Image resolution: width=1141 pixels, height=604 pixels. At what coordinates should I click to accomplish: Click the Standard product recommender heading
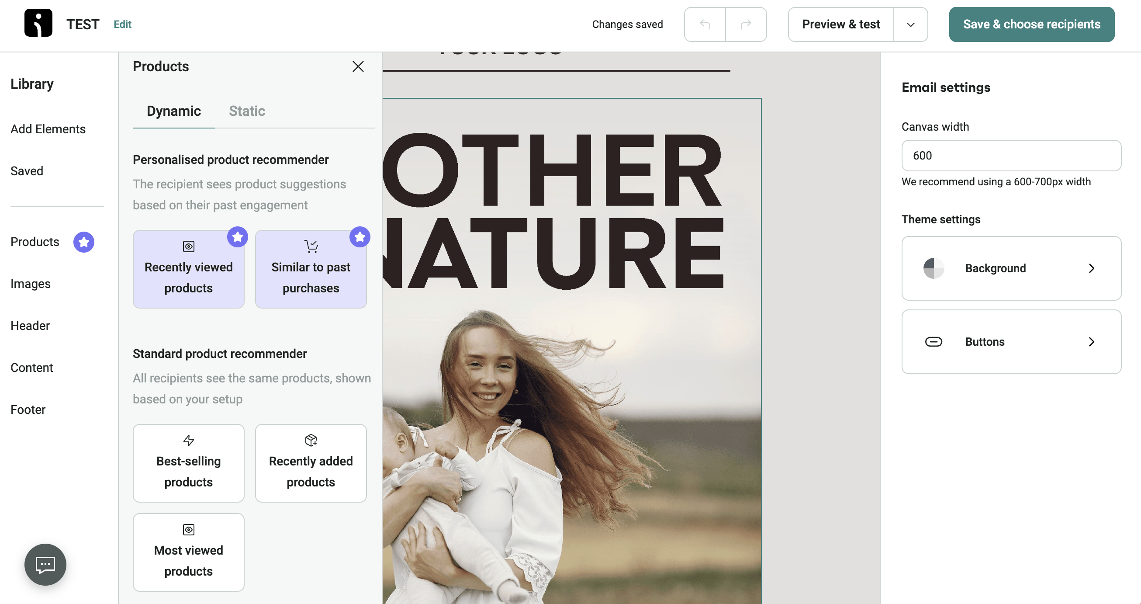pyautogui.click(x=220, y=354)
